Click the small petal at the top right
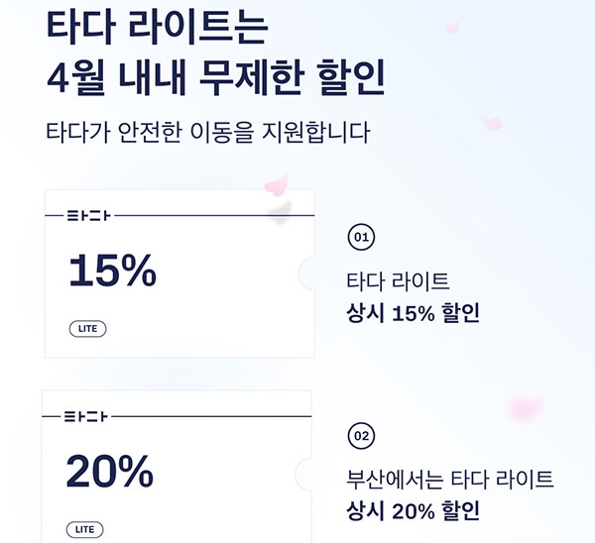The height and width of the screenshot is (543, 595). pos(453,28)
